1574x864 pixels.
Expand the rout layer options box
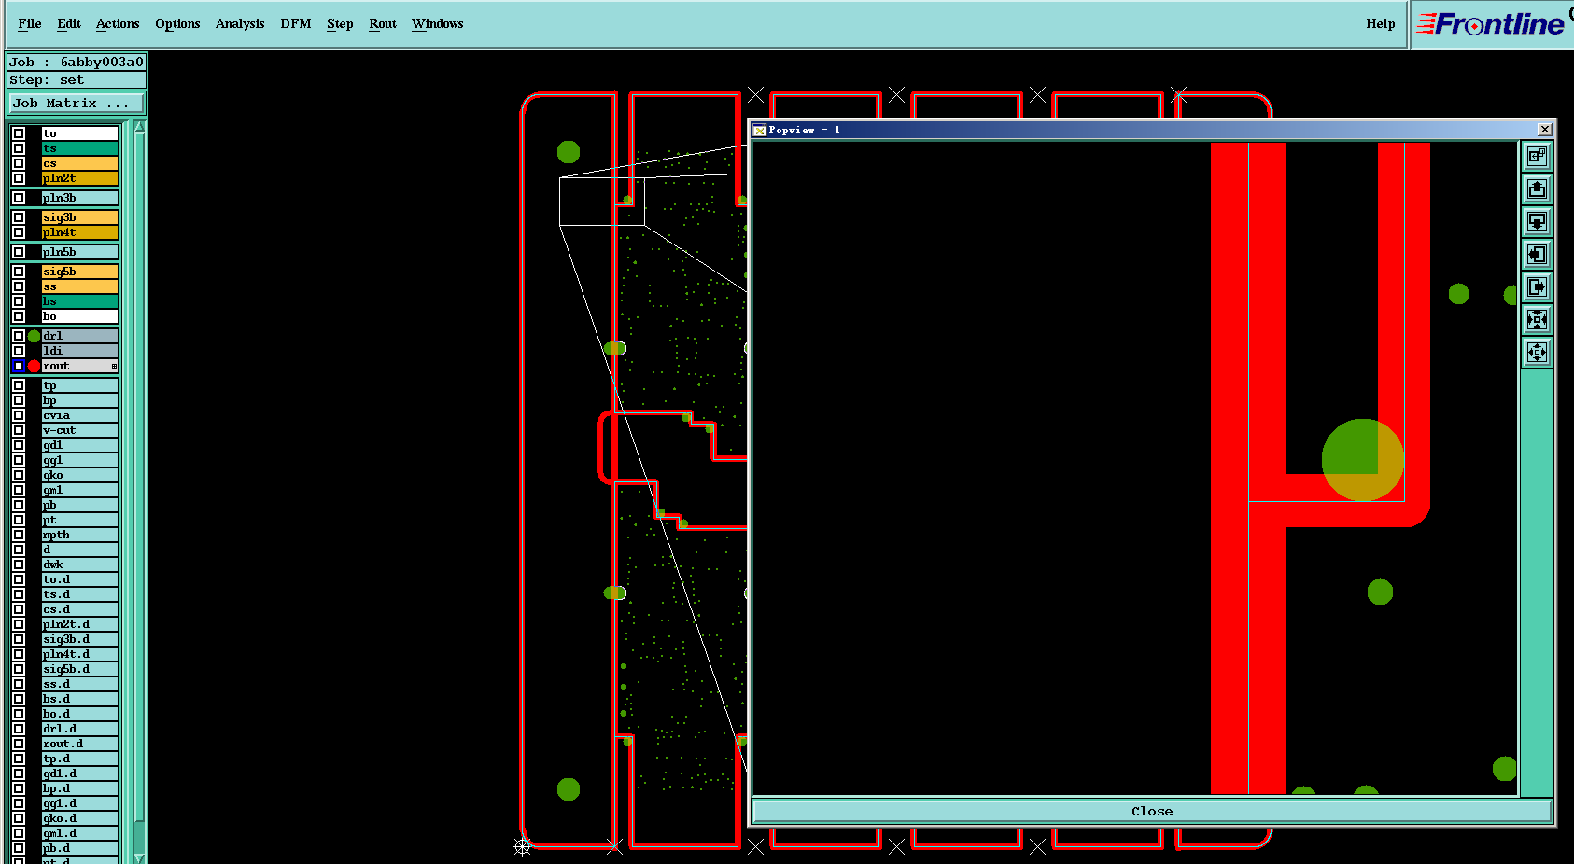click(114, 366)
